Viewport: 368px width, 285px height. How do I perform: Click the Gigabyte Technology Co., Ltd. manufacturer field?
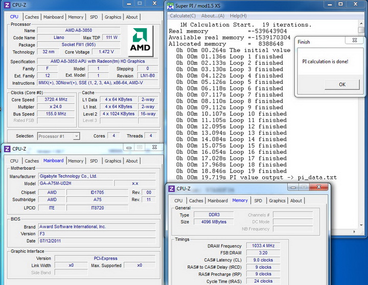tap(97, 176)
